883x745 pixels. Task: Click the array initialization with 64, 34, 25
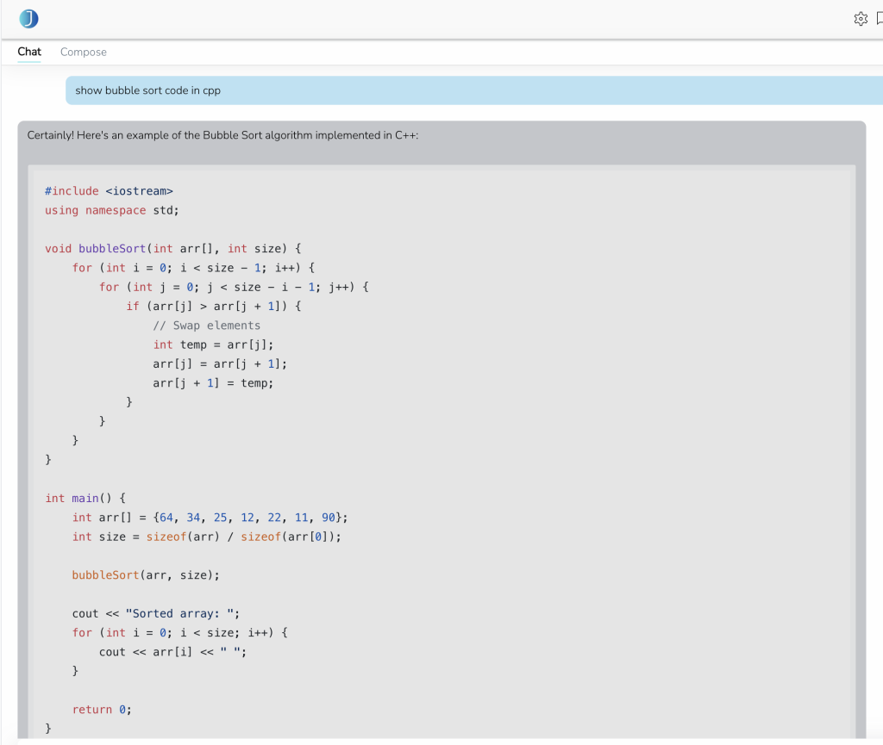210,517
